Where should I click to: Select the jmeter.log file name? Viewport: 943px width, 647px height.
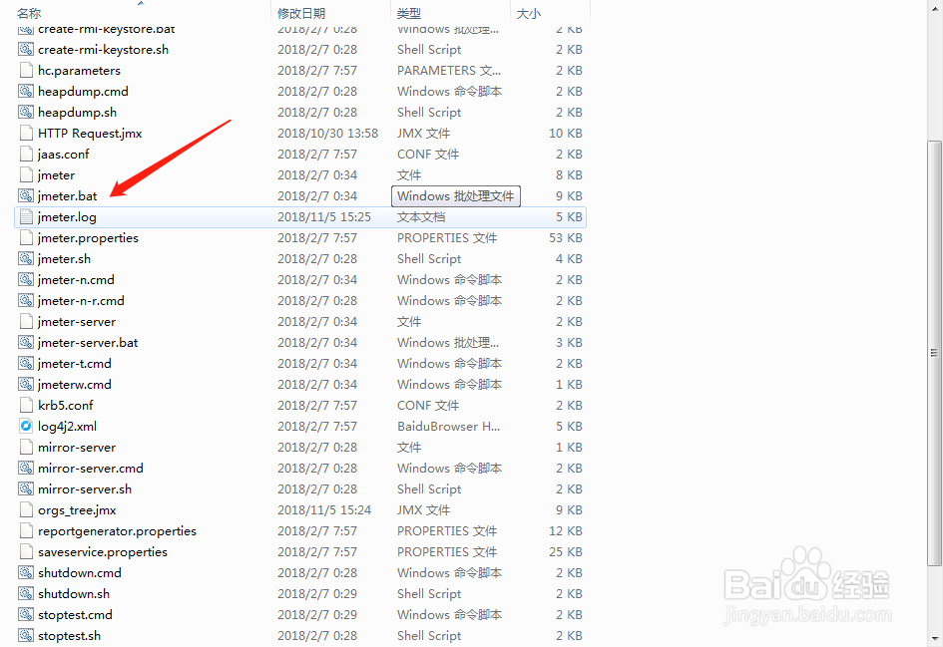click(67, 217)
